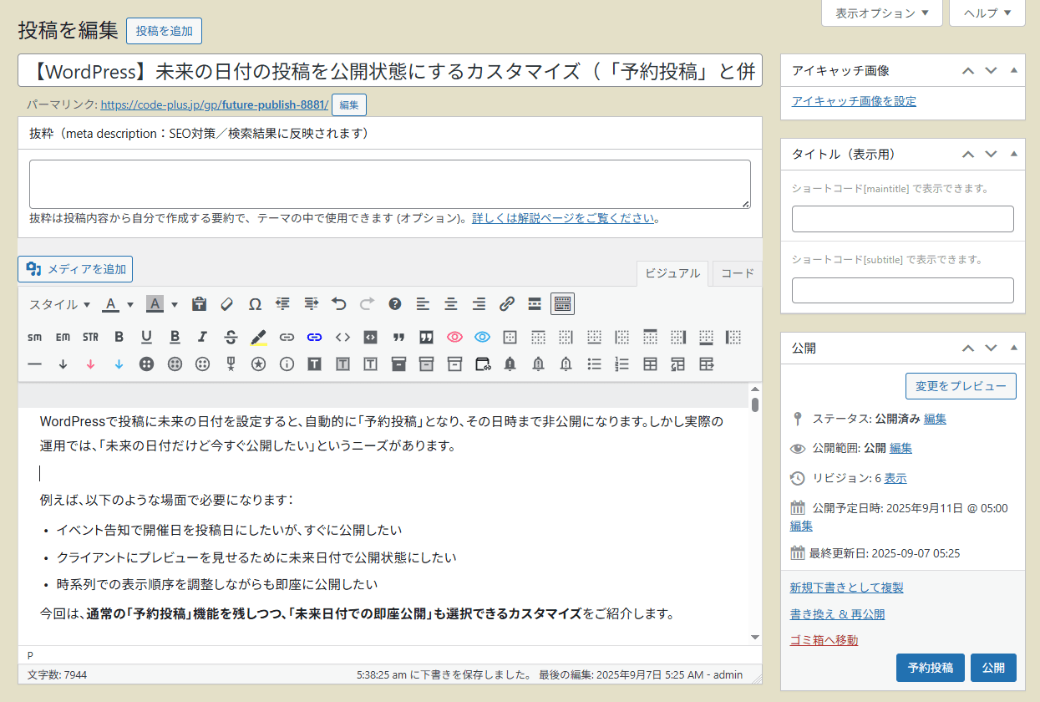Apply underline with the U icon
This screenshot has width=1040, height=702.
coord(146,338)
